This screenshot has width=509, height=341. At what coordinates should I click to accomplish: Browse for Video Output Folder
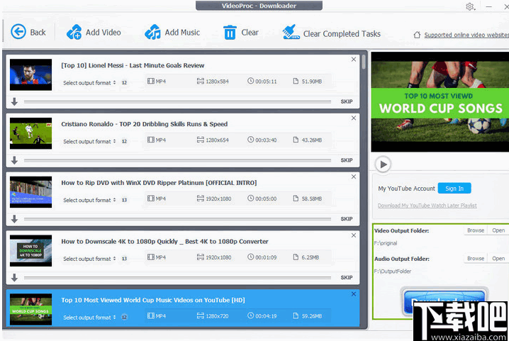click(x=476, y=230)
